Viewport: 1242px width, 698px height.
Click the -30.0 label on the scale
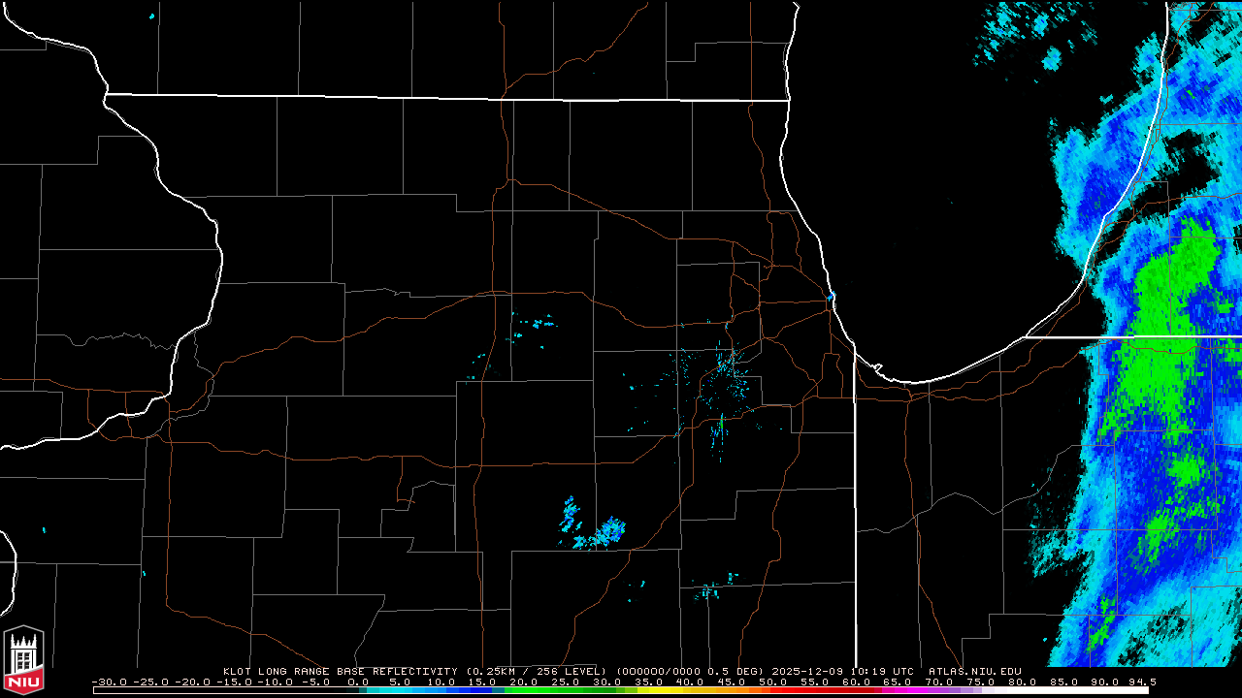click(x=109, y=682)
